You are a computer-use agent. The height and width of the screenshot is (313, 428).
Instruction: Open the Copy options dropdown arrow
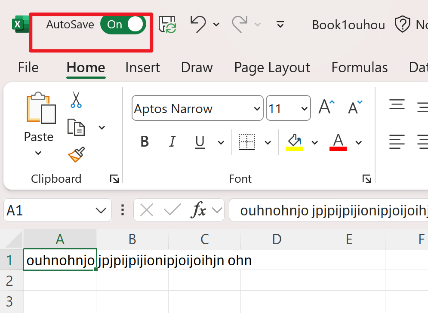(x=102, y=127)
